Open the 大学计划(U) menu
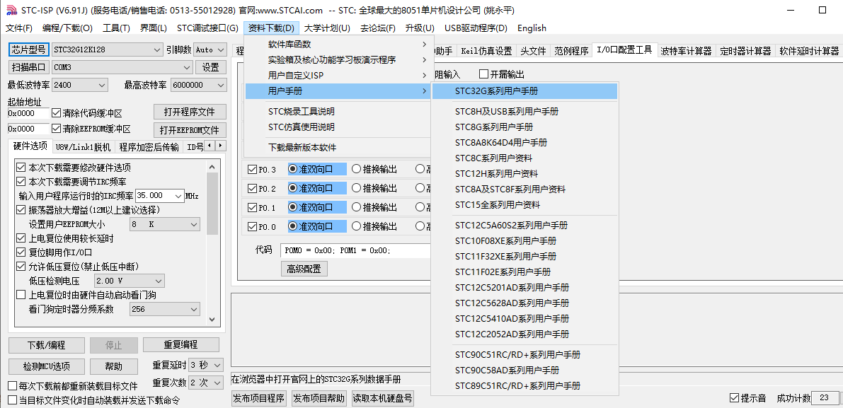The width and height of the screenshot is (843, 408). 327,28
